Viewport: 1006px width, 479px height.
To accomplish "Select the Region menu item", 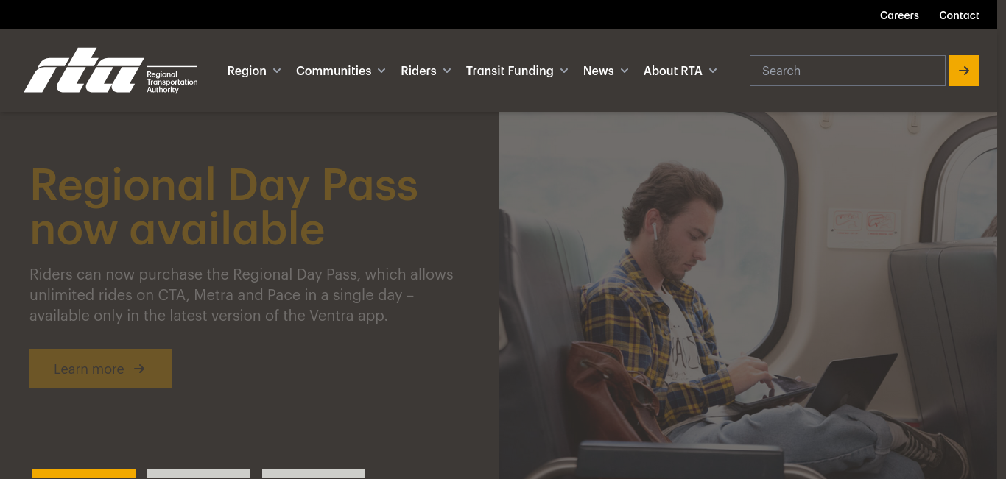I will click(x=247, y=71).
